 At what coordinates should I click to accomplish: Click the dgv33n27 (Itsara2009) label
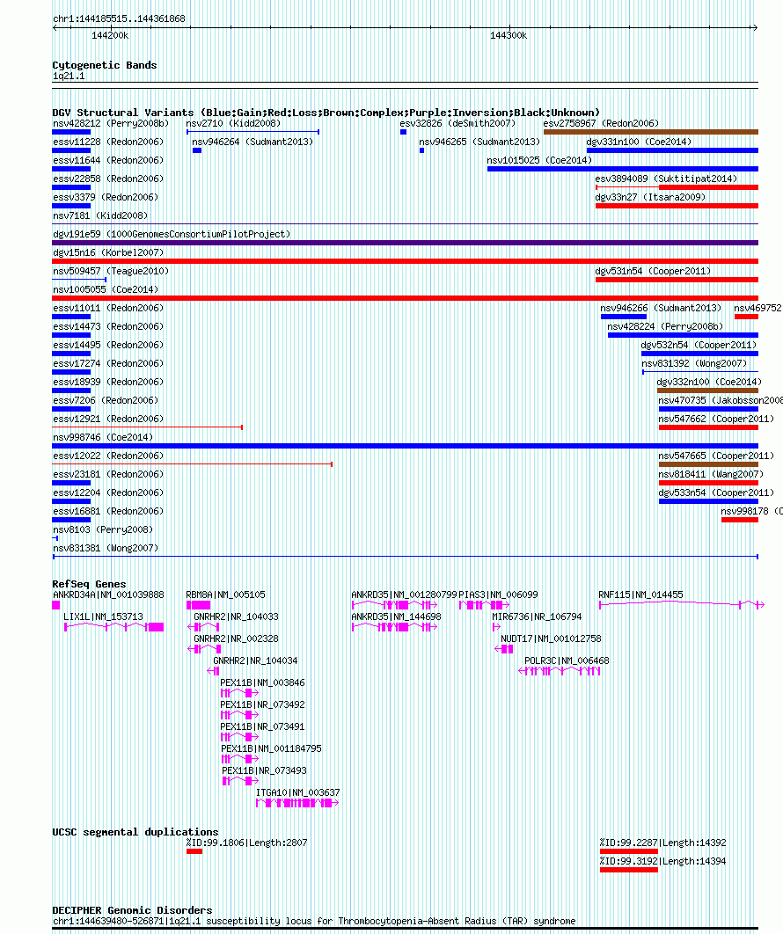click(650, 197)
